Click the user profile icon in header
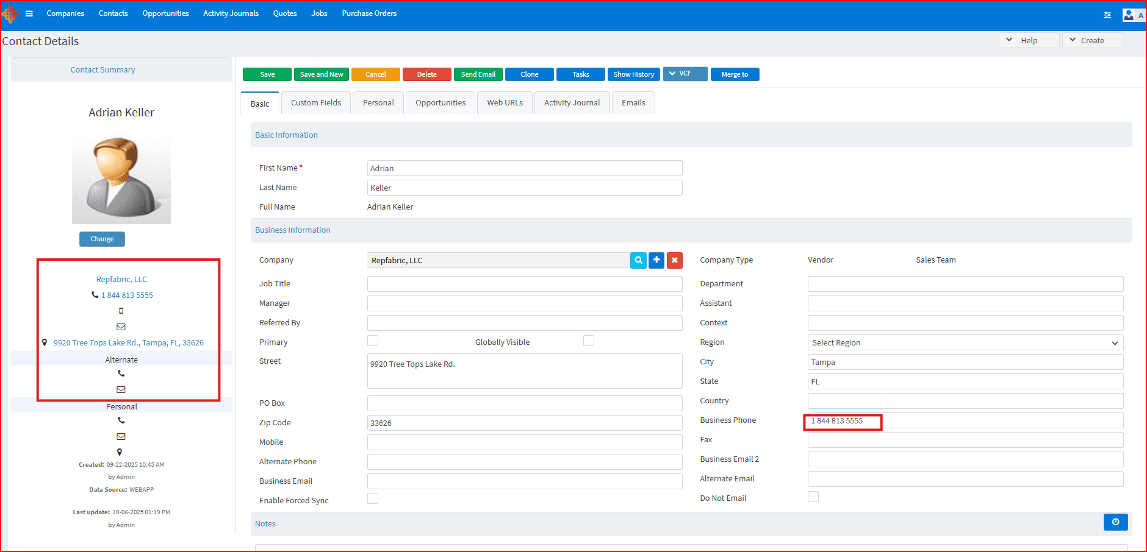Screen dimensions: 1147x552 1129,15
